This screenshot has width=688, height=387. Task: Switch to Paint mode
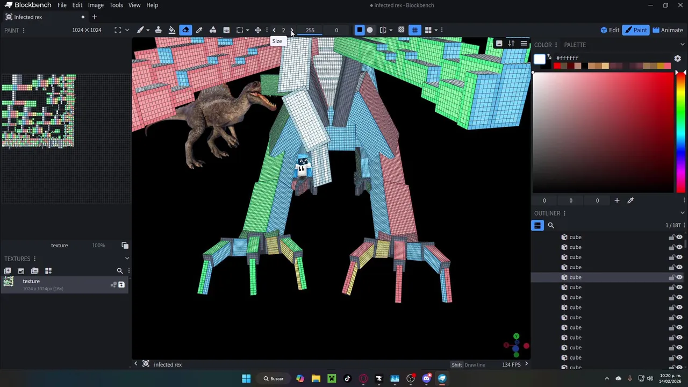tap(635, 30)
